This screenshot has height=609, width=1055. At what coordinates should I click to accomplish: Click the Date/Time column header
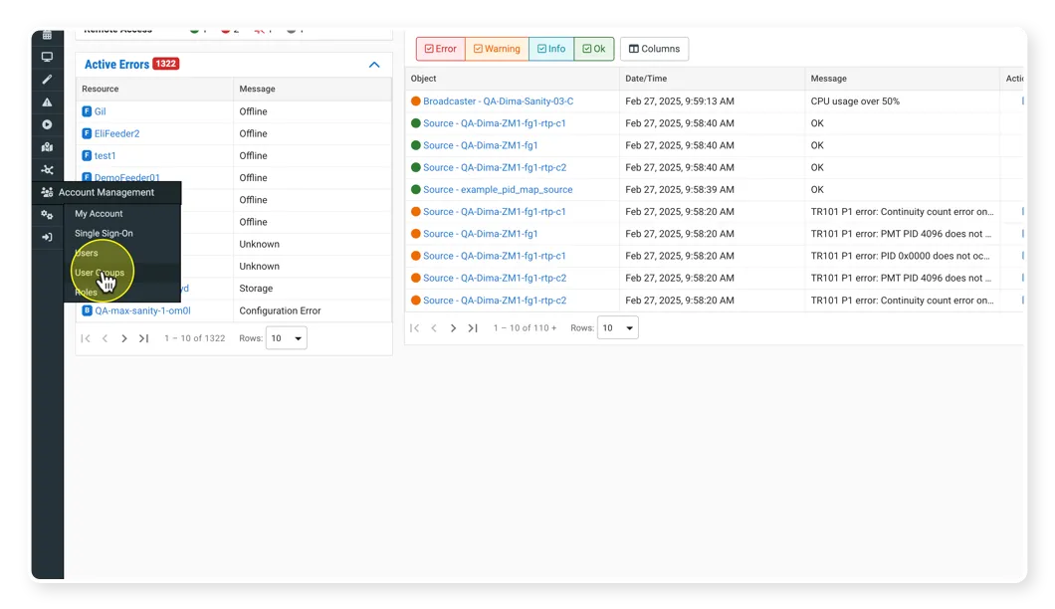click(x=646, y=78)
